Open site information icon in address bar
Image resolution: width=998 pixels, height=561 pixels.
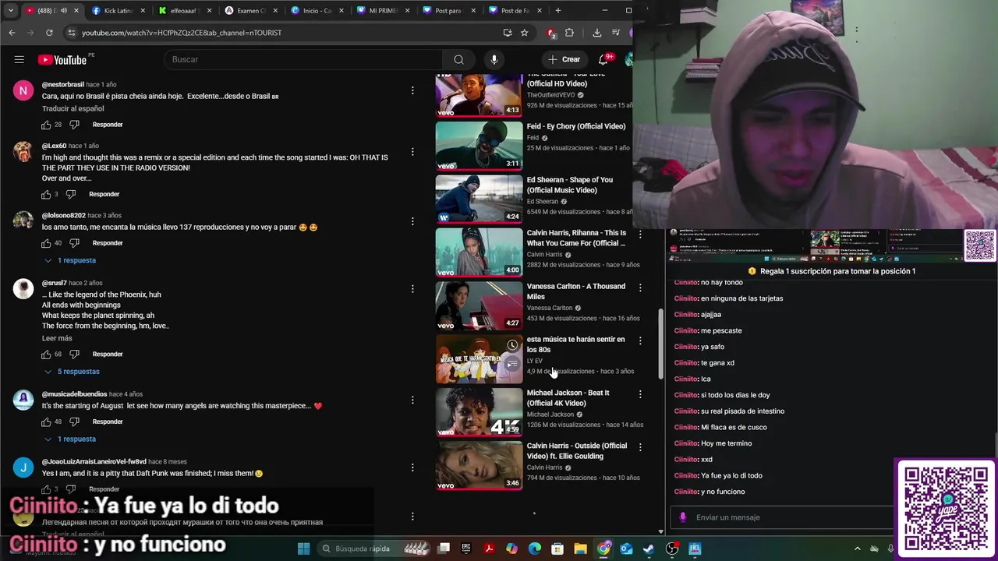pyautogui.click(x=71, y=33)
